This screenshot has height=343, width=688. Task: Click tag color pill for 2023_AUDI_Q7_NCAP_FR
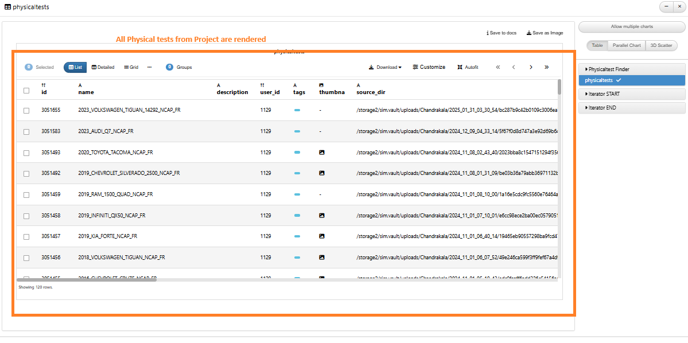click(297, 131)
